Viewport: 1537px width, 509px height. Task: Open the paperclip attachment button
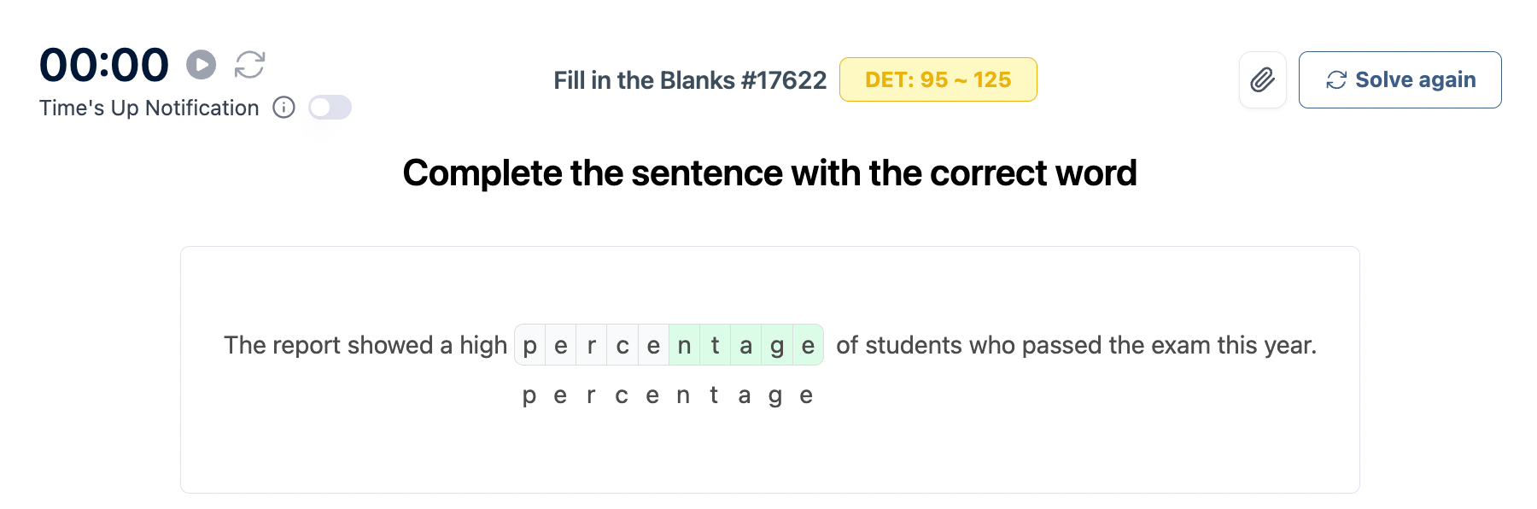1262,80
